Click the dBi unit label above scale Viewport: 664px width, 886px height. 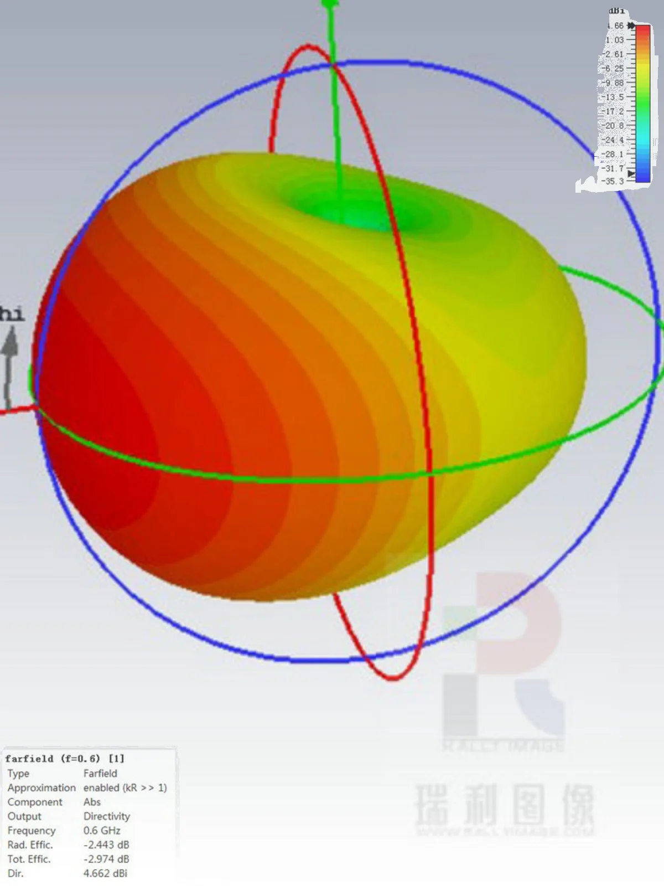(616, 11)
